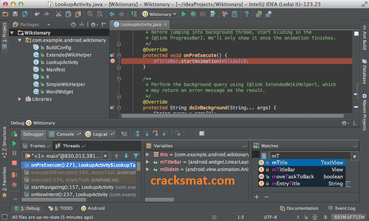Viewport: 369px width, 221px height.
Task: Collapse com.example.android.wiktionary package
Action: pyautogui.click(x=20, y=40)
